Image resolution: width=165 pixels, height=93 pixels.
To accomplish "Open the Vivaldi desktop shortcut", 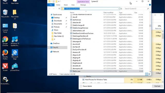I will click(5, 67).
